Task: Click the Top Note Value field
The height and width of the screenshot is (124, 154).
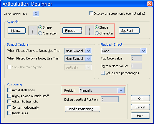Action: (x=136, y=58)
